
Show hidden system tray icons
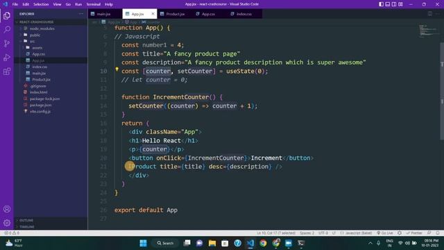370,243
